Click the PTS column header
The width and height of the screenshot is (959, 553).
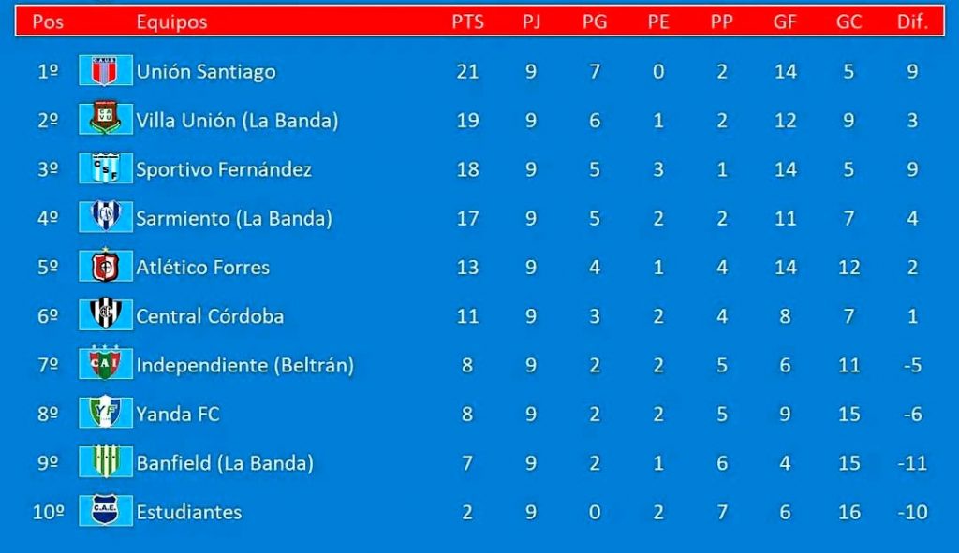468,22
